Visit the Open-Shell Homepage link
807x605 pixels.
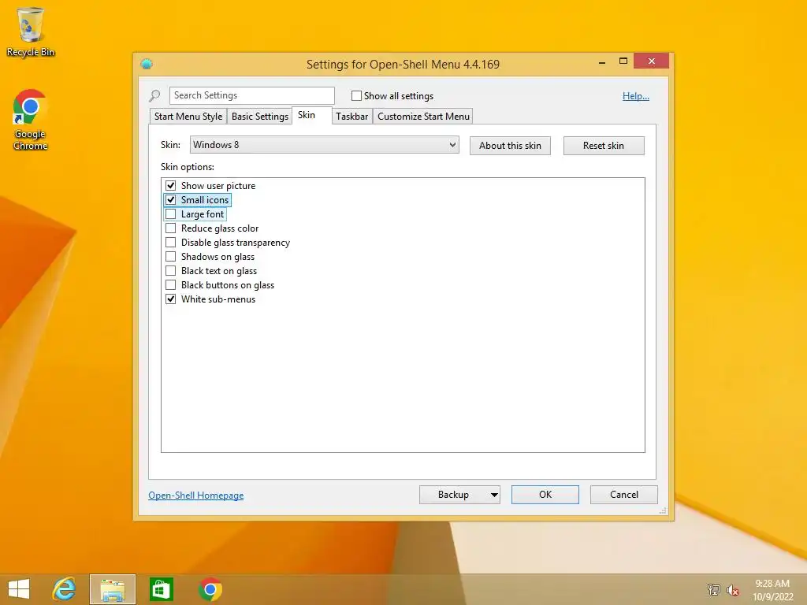[x=196, y=496]
